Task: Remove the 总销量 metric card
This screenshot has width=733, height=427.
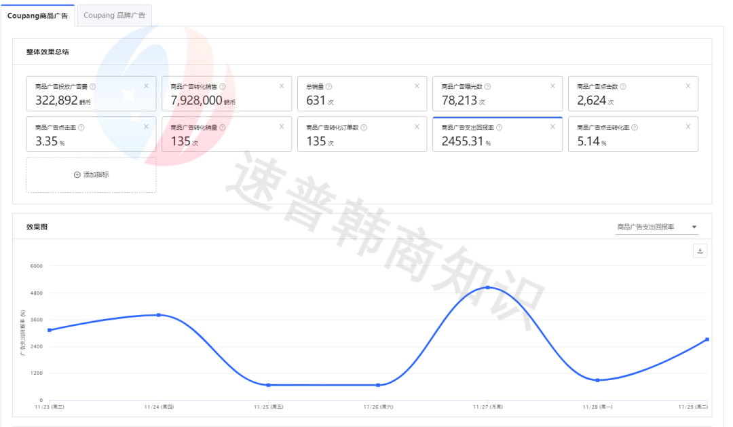Action: 416,84
